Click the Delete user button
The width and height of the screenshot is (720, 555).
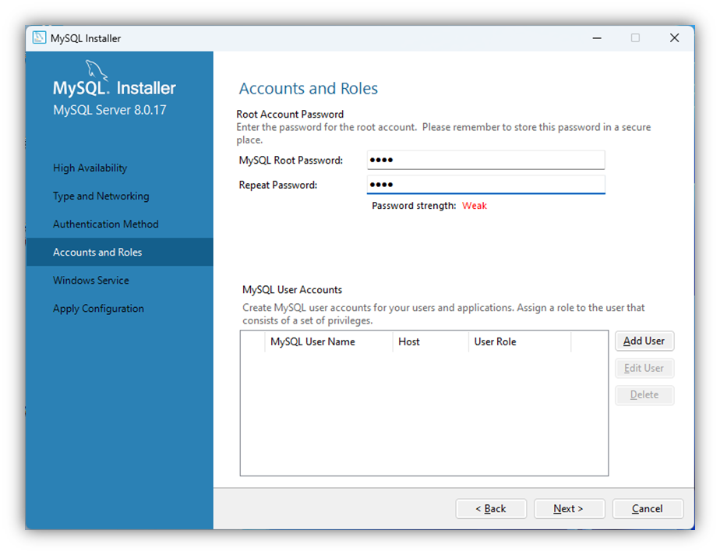coord(644,394)
